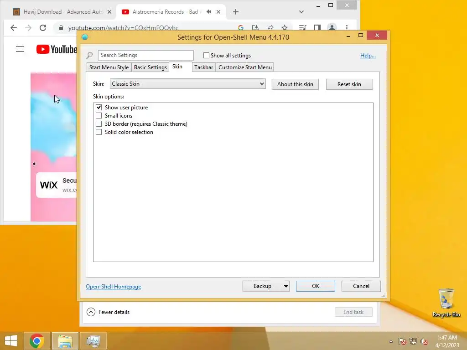Open Chrome media control icon
This screenshot has width=467, height=350.
pos(302,28)
